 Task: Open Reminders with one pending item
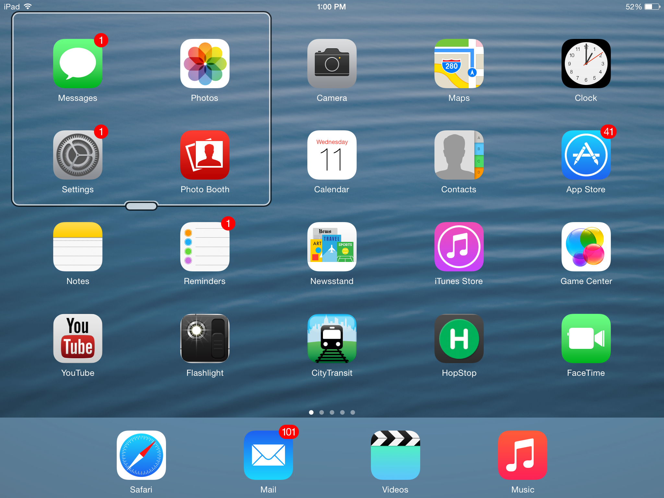coord(205,247)
